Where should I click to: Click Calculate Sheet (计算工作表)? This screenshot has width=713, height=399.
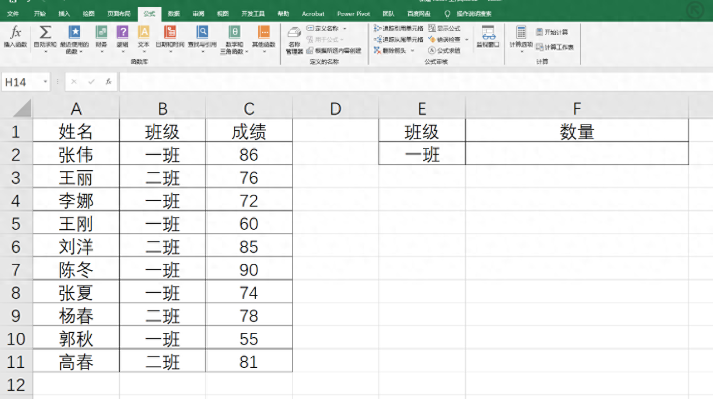[x=555, y=47]
